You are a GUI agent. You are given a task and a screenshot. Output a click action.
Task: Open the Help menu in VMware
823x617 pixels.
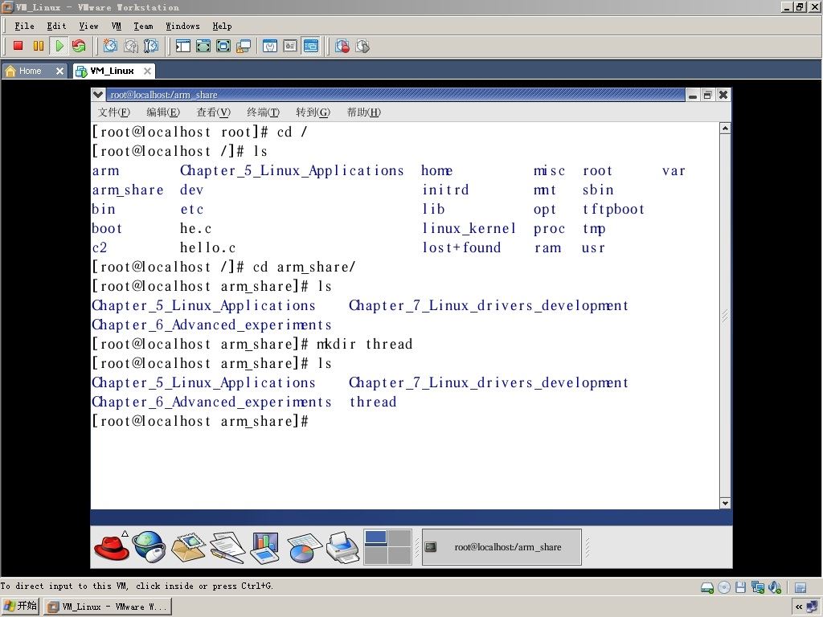(x=222, y=26)
